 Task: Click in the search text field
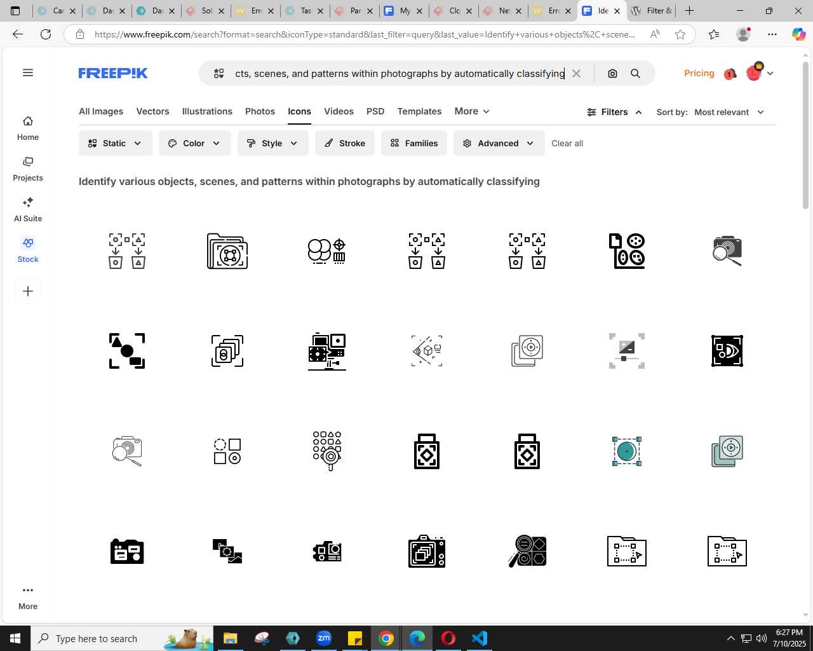(399, 74)
